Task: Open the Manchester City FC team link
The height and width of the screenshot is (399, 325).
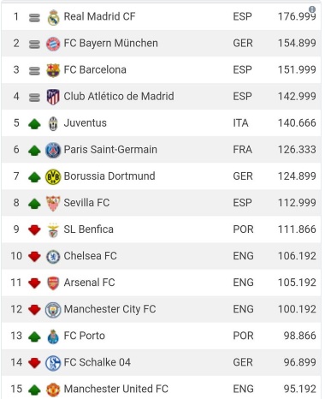Action: pos(109,309)
